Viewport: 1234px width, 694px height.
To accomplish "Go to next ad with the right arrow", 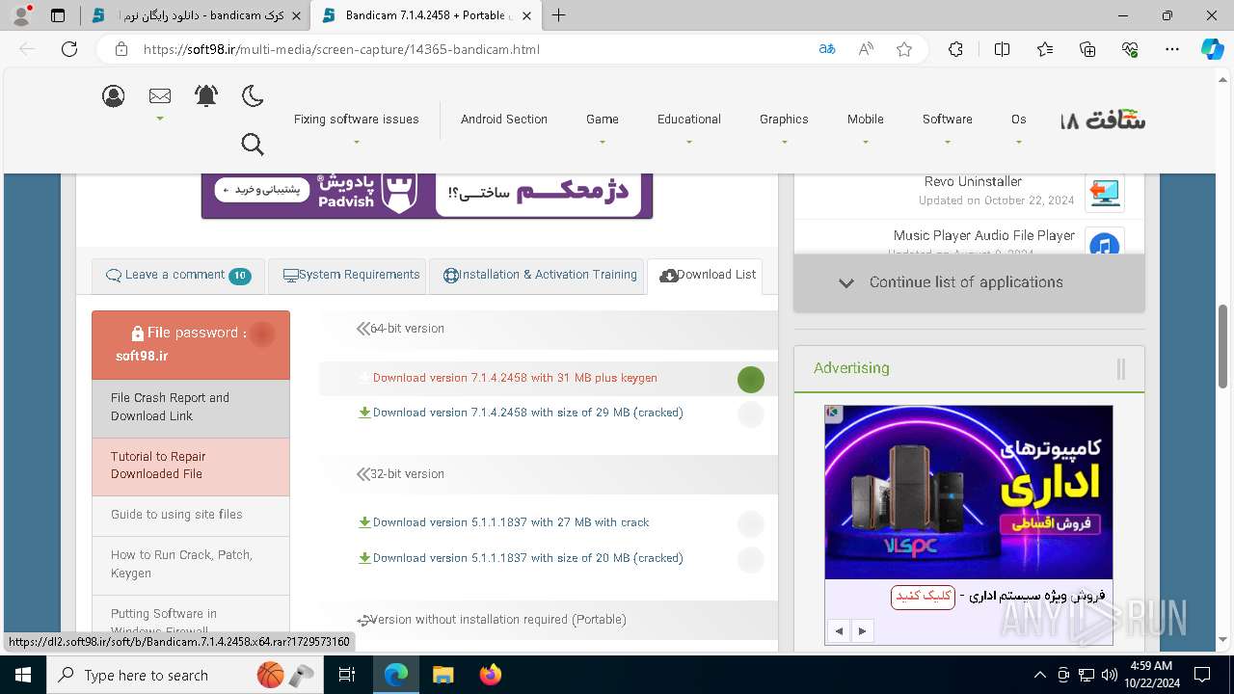I will point(862,631).
